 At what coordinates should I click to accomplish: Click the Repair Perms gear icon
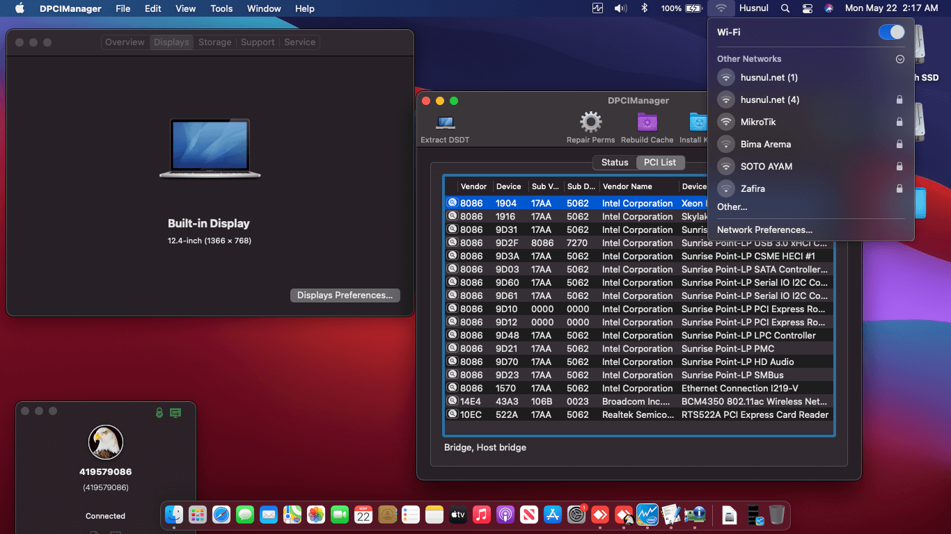[x=590, y=123]
